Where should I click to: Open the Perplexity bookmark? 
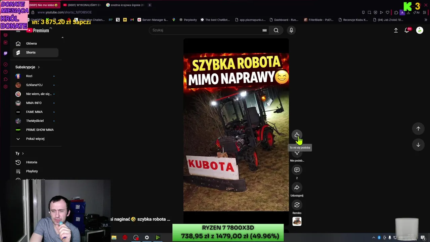(188, 20)
